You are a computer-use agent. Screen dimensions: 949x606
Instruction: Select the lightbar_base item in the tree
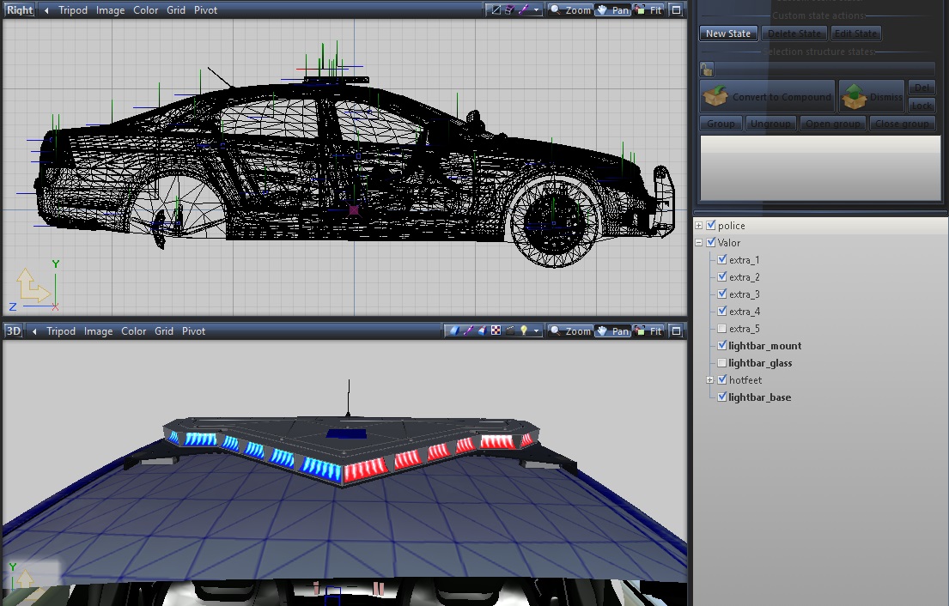(759, 397)
